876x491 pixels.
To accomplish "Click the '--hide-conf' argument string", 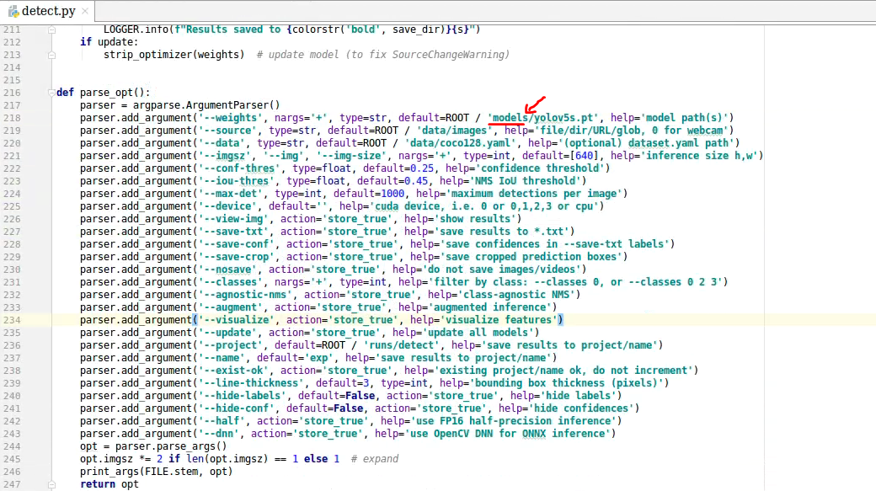I will coord(237,408).
